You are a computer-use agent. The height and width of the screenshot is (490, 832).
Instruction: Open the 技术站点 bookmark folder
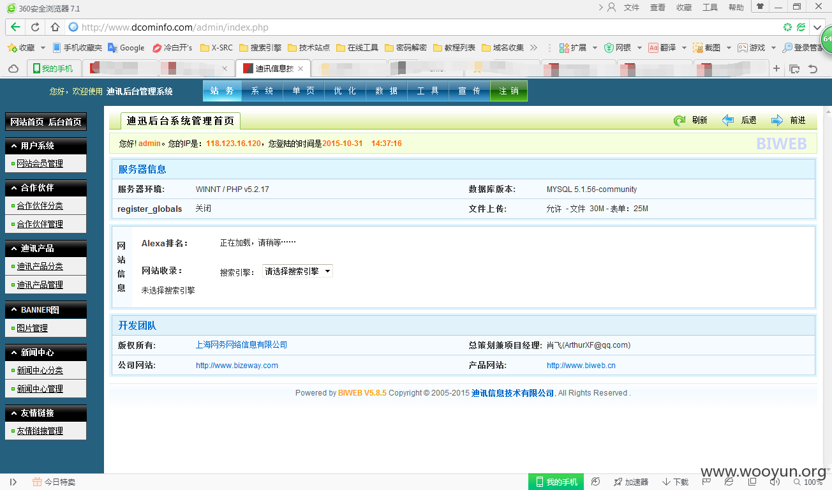pyautogui.click(x=309, y=48)
